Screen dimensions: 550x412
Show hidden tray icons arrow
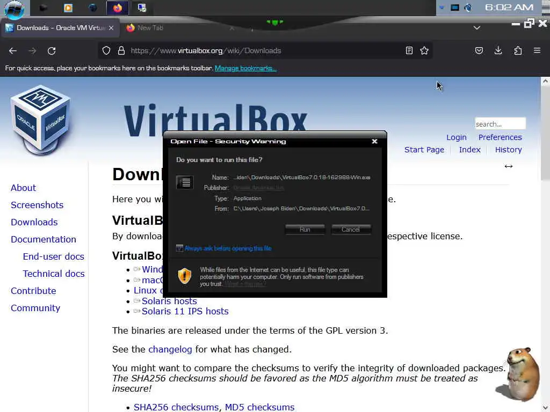pos(442,8)
